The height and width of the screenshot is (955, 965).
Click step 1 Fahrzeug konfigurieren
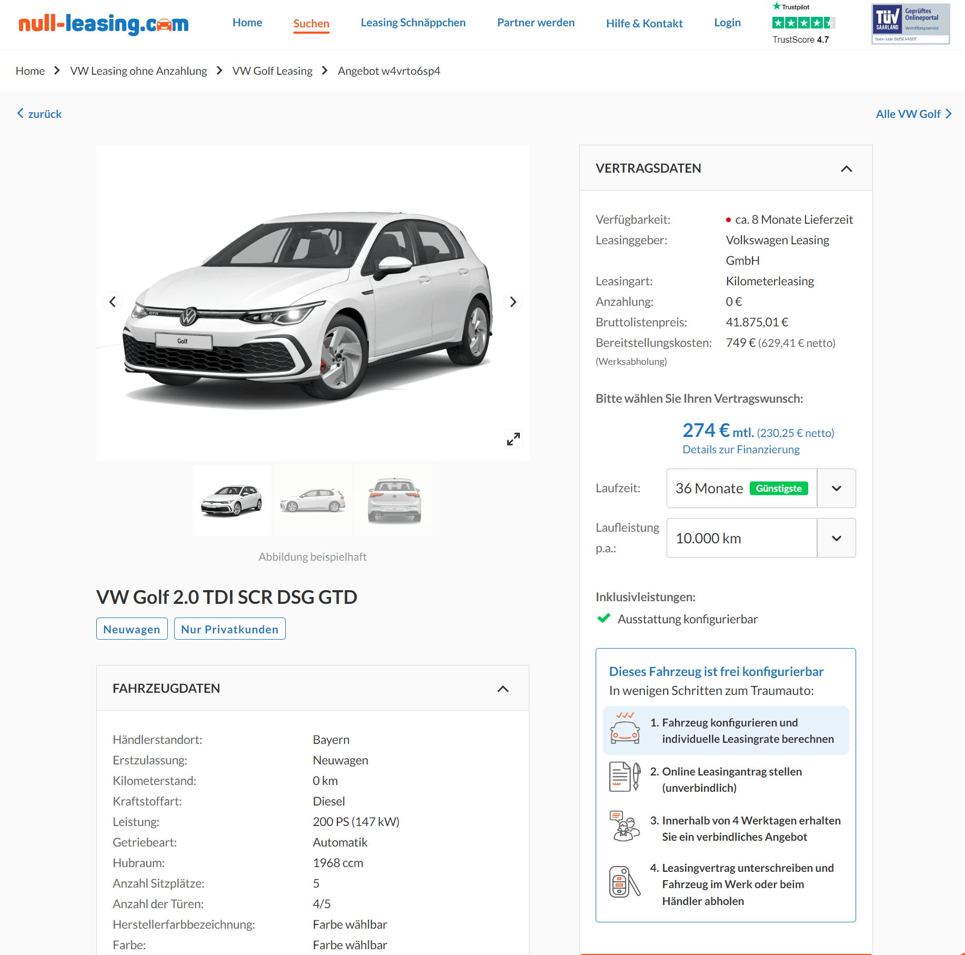coord(726,731)
